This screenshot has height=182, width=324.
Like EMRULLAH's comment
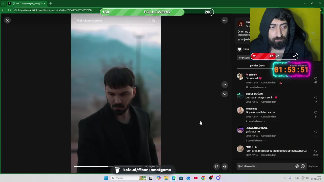pos(316,151)
